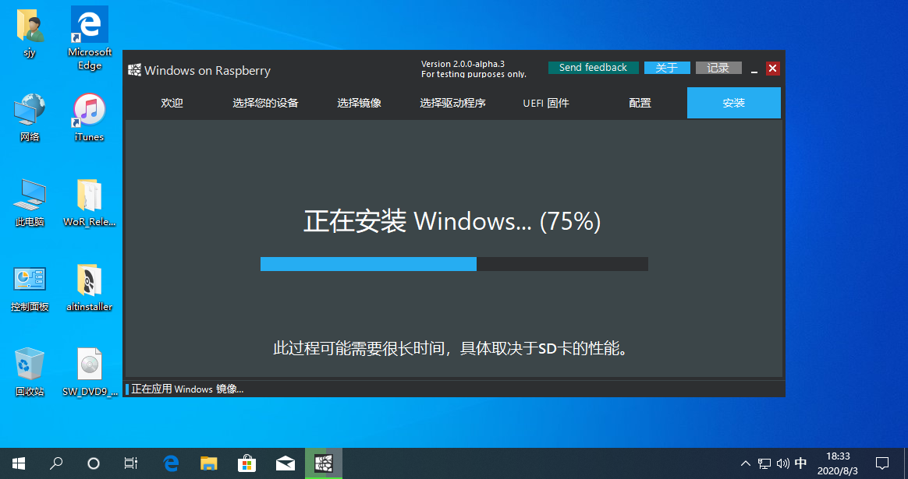908x479 pixels.
Task: Switch to the 选择您的设备 tab
Action: coord(265,103)
